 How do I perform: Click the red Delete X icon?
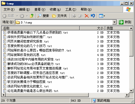(x=87, y=16)
